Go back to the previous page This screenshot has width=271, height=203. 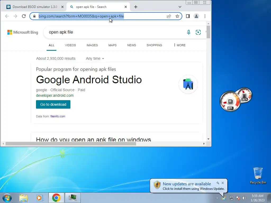[7, 16]
